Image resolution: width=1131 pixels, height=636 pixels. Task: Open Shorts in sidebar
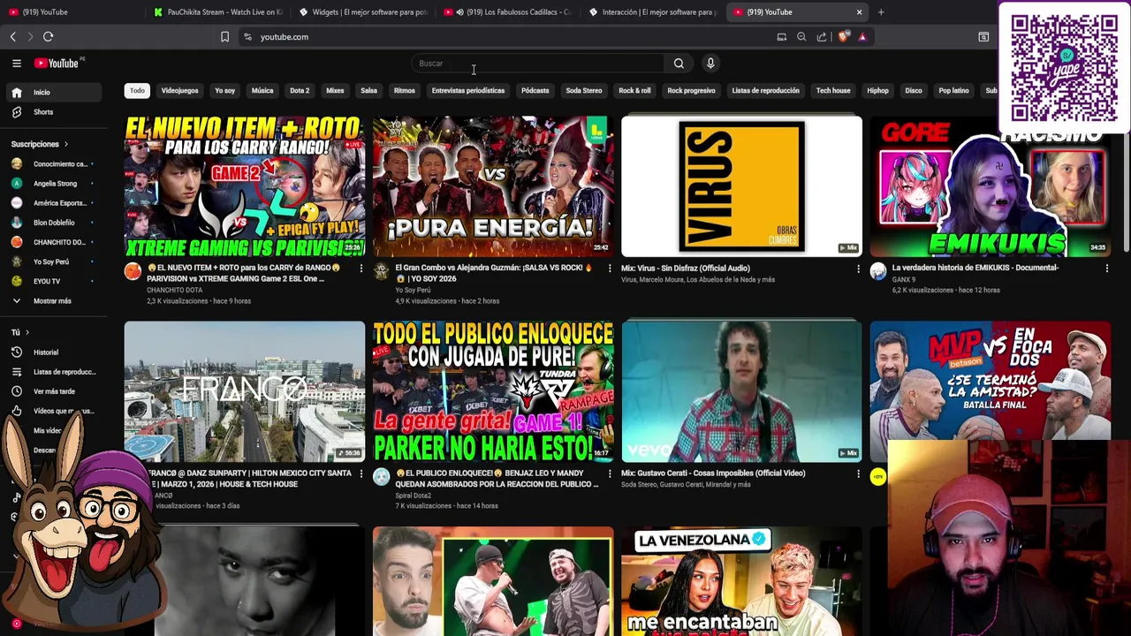click(x=53, y=112)
